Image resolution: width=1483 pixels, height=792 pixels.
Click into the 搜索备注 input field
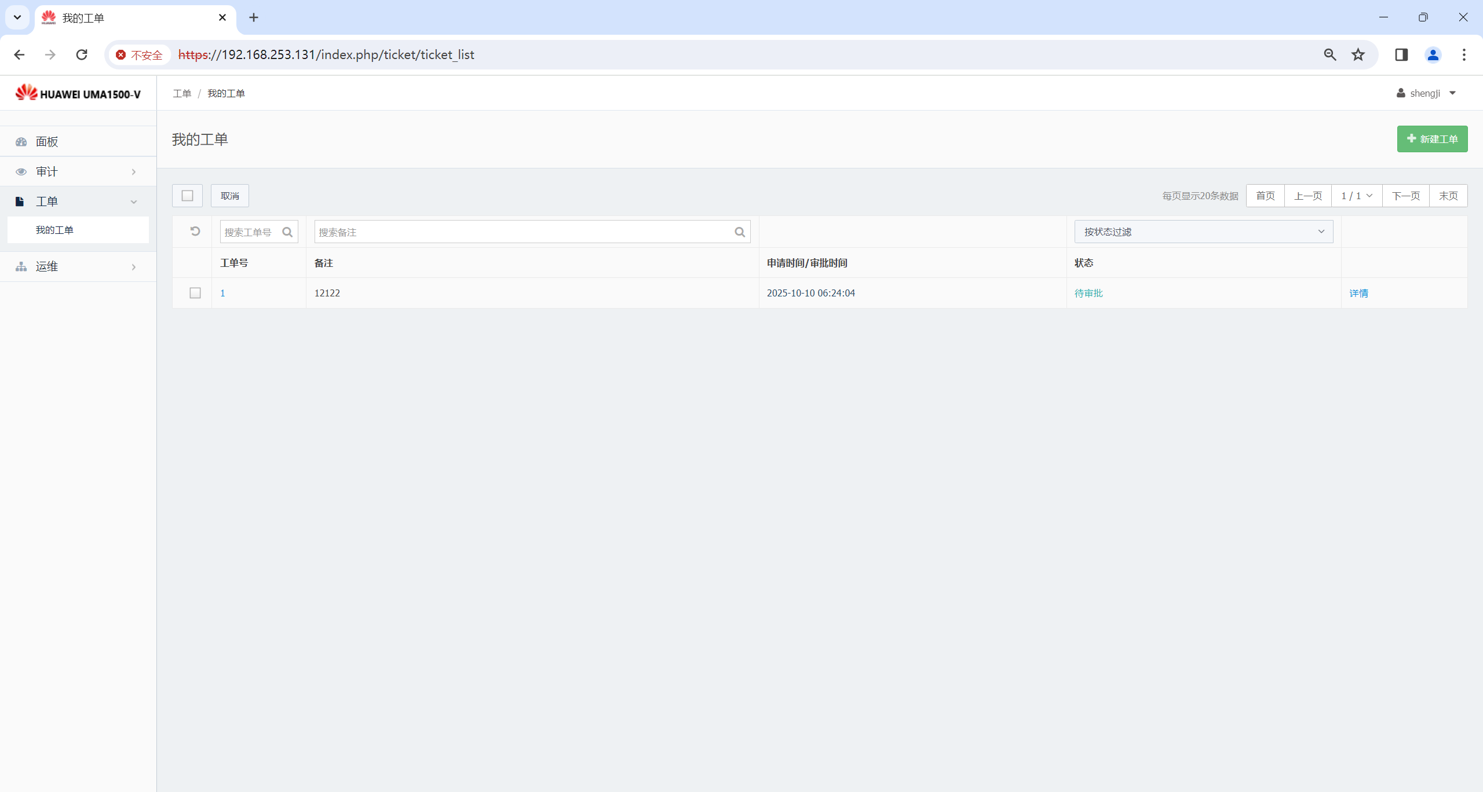click(x=521, y=232)
